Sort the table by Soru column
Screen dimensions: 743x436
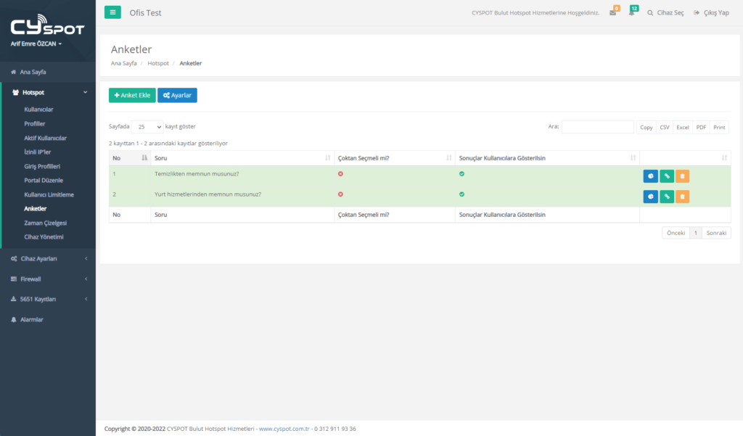pyautogui.click(x=241, y=158)
